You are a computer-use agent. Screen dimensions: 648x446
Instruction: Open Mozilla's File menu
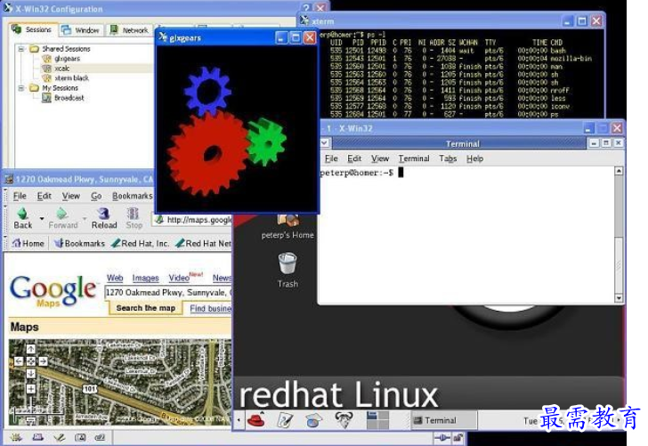(20, 196)
